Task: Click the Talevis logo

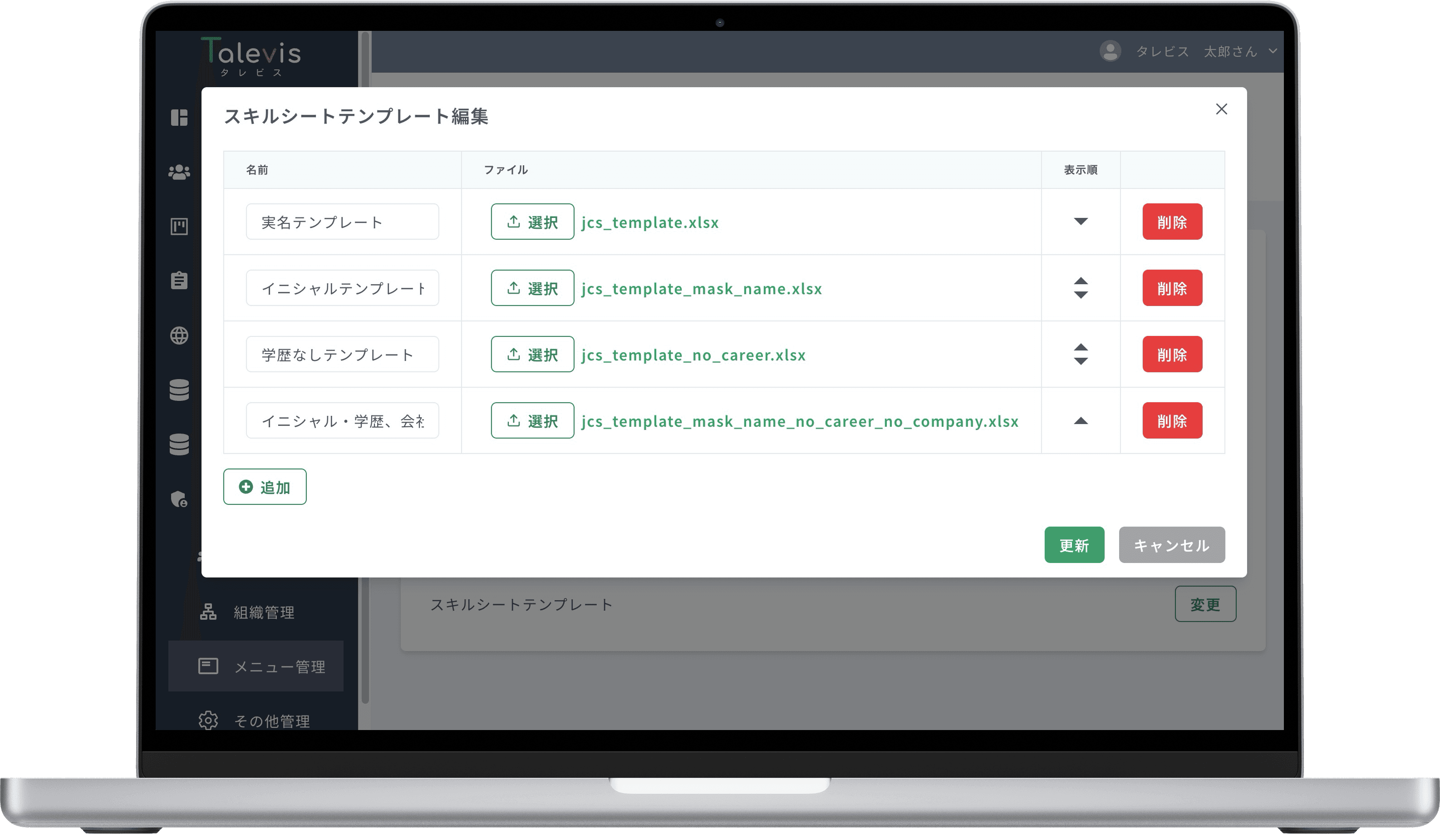Action: [x=251, y=57]
